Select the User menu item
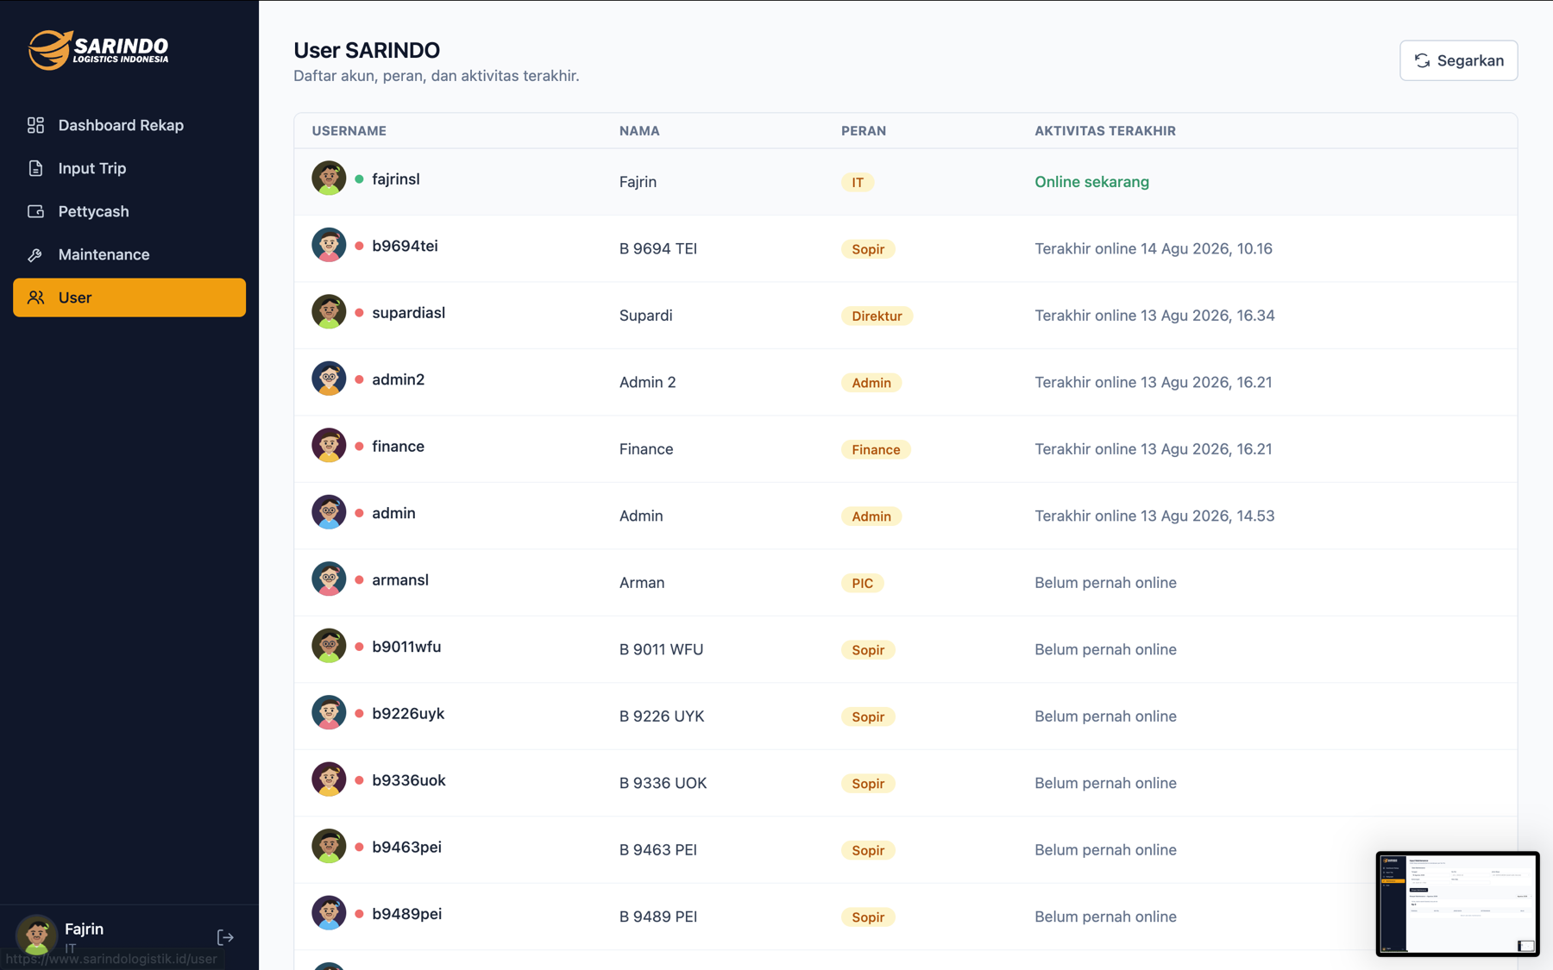 (x=129, y=297)
